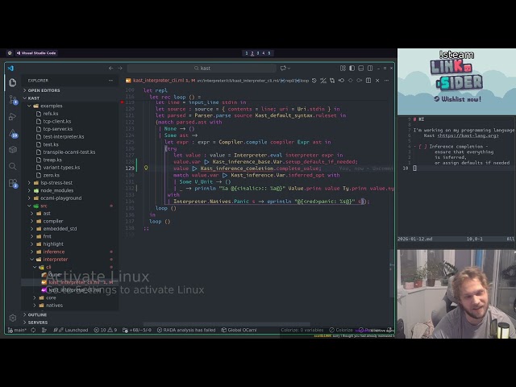The image size is (516, 387).
Task: Click the compare revisions icon in editor toolbar
Action: [x=332, y=81]
